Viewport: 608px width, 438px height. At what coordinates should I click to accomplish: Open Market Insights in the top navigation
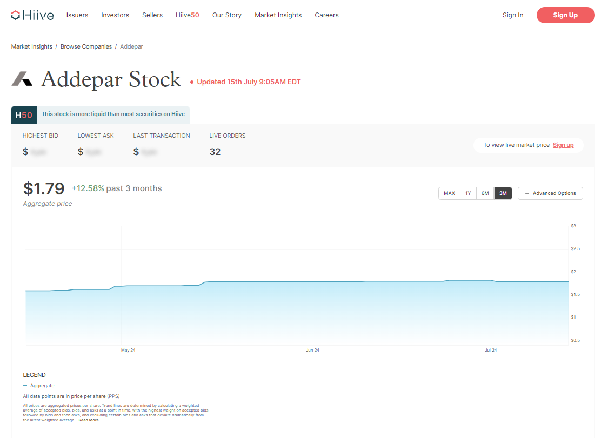(278, 15)
